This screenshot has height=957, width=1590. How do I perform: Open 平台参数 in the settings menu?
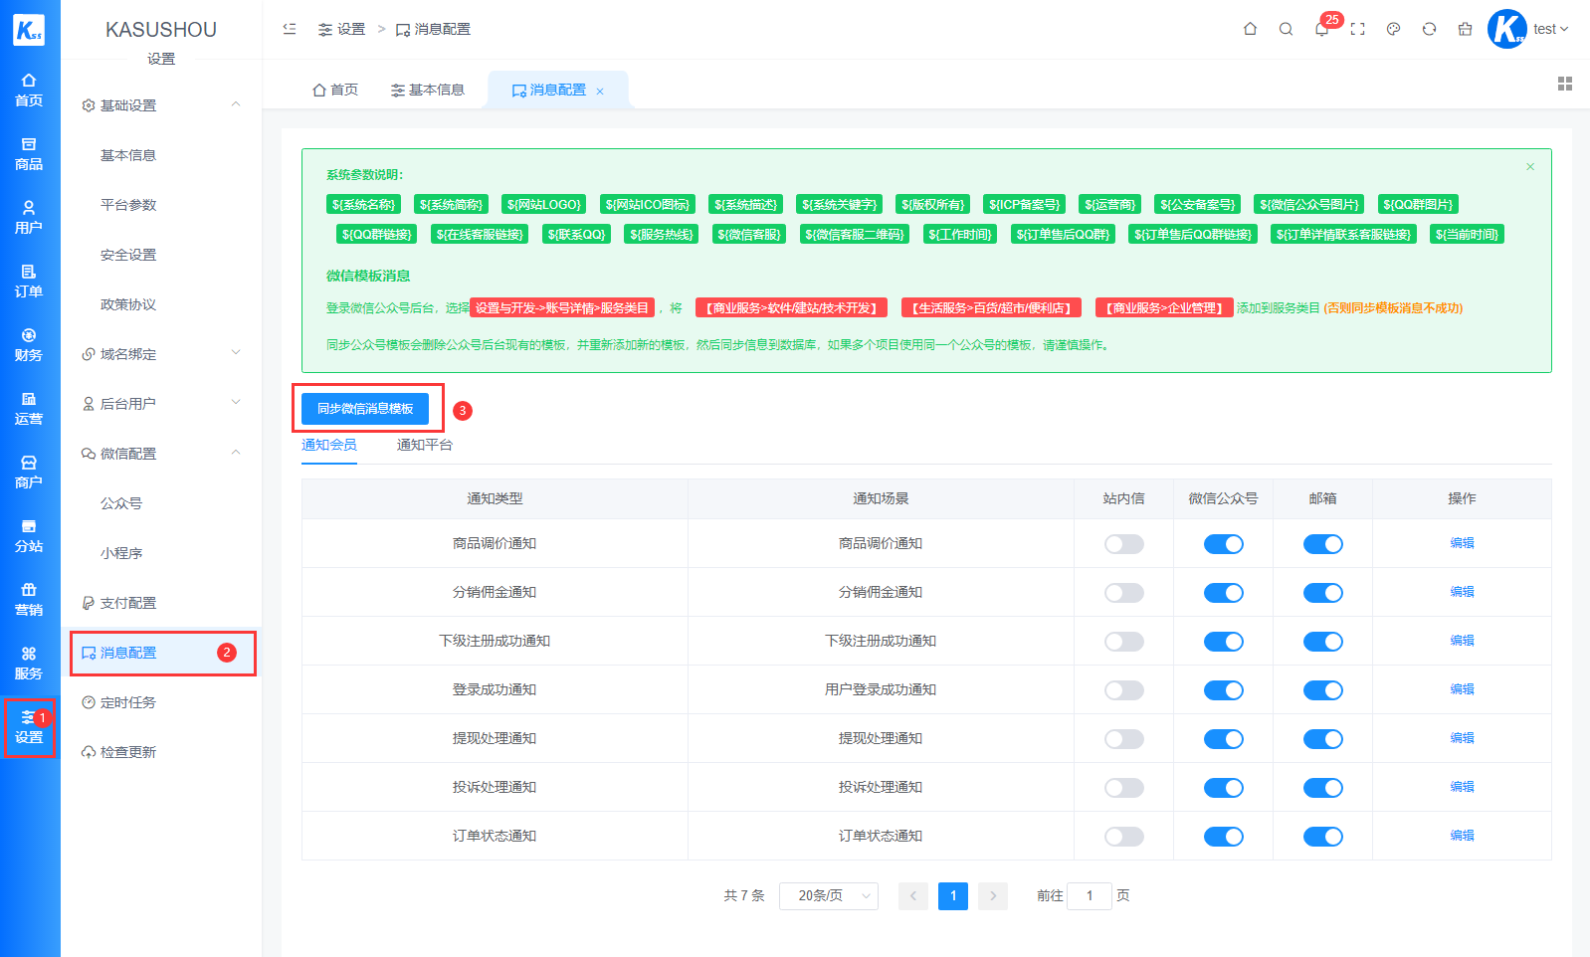click(x=128, y=205)
